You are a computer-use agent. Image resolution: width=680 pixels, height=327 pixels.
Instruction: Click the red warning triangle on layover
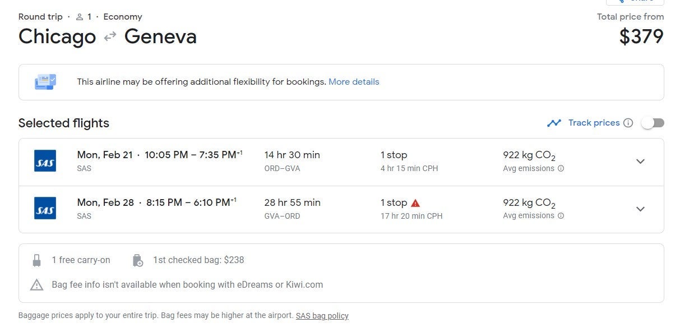[415, 203]
